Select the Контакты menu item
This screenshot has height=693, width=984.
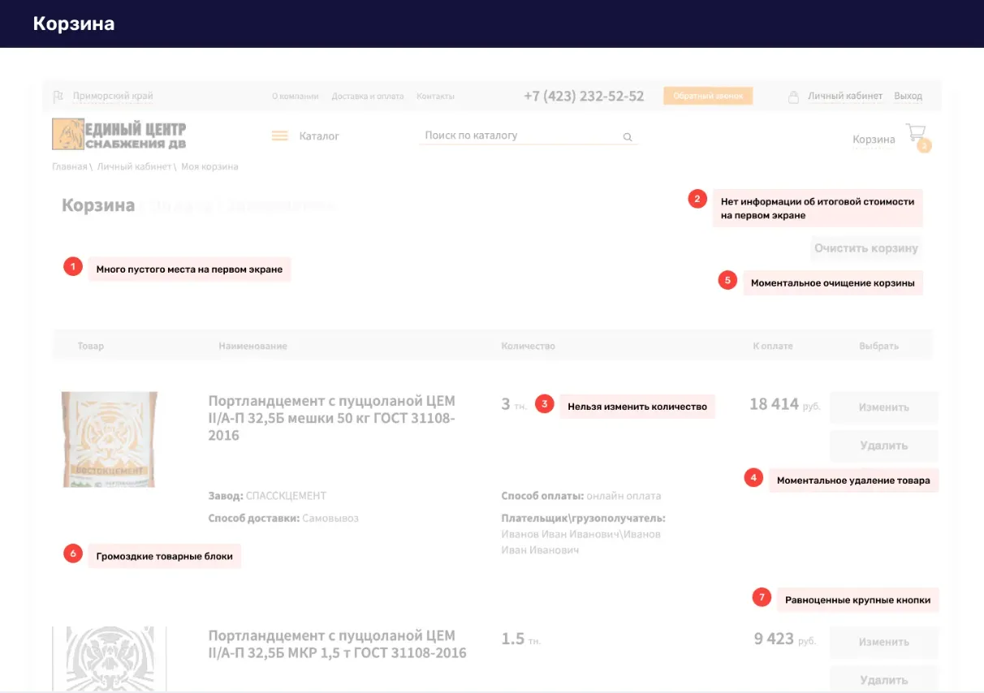[435, 95]
